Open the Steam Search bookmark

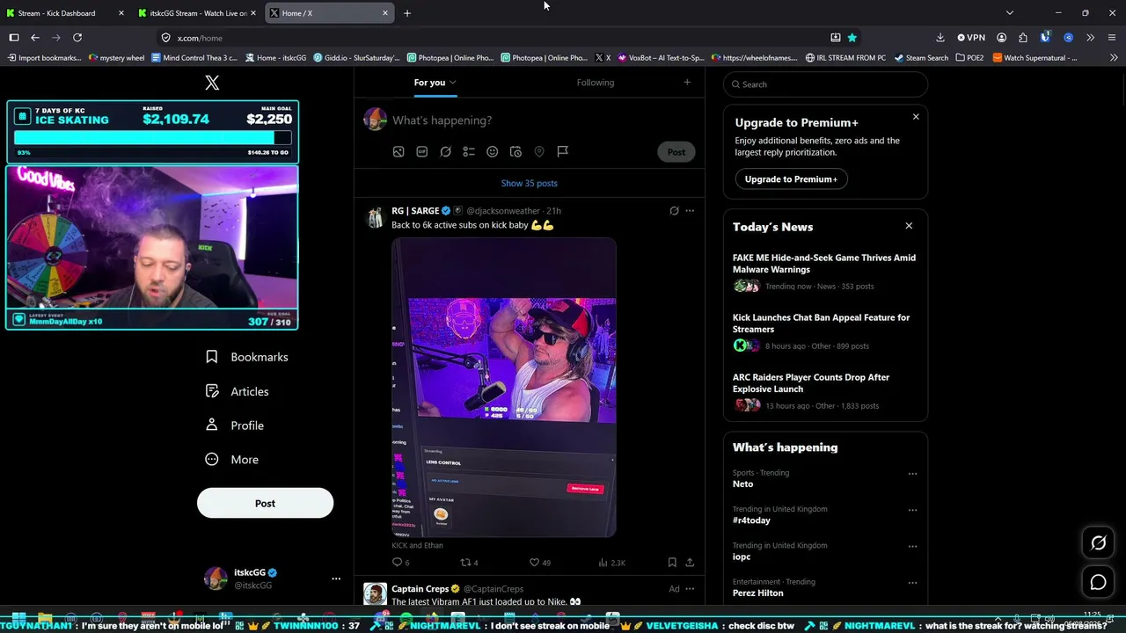click(x=921, y=58)
